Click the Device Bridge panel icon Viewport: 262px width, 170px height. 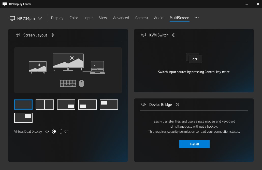tap(143, 104)
